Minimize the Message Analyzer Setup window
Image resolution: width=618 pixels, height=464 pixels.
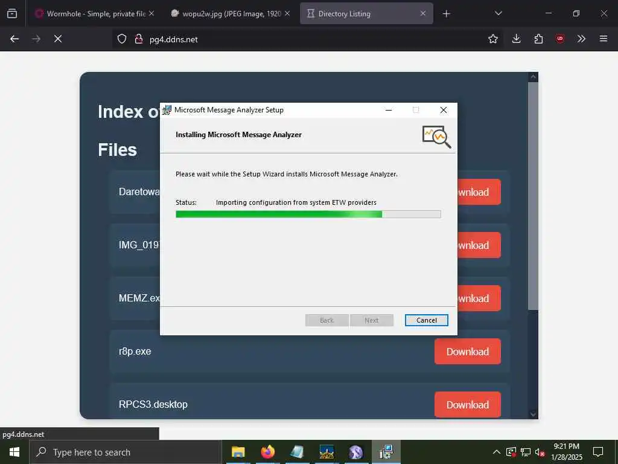(x=389, y=110)
